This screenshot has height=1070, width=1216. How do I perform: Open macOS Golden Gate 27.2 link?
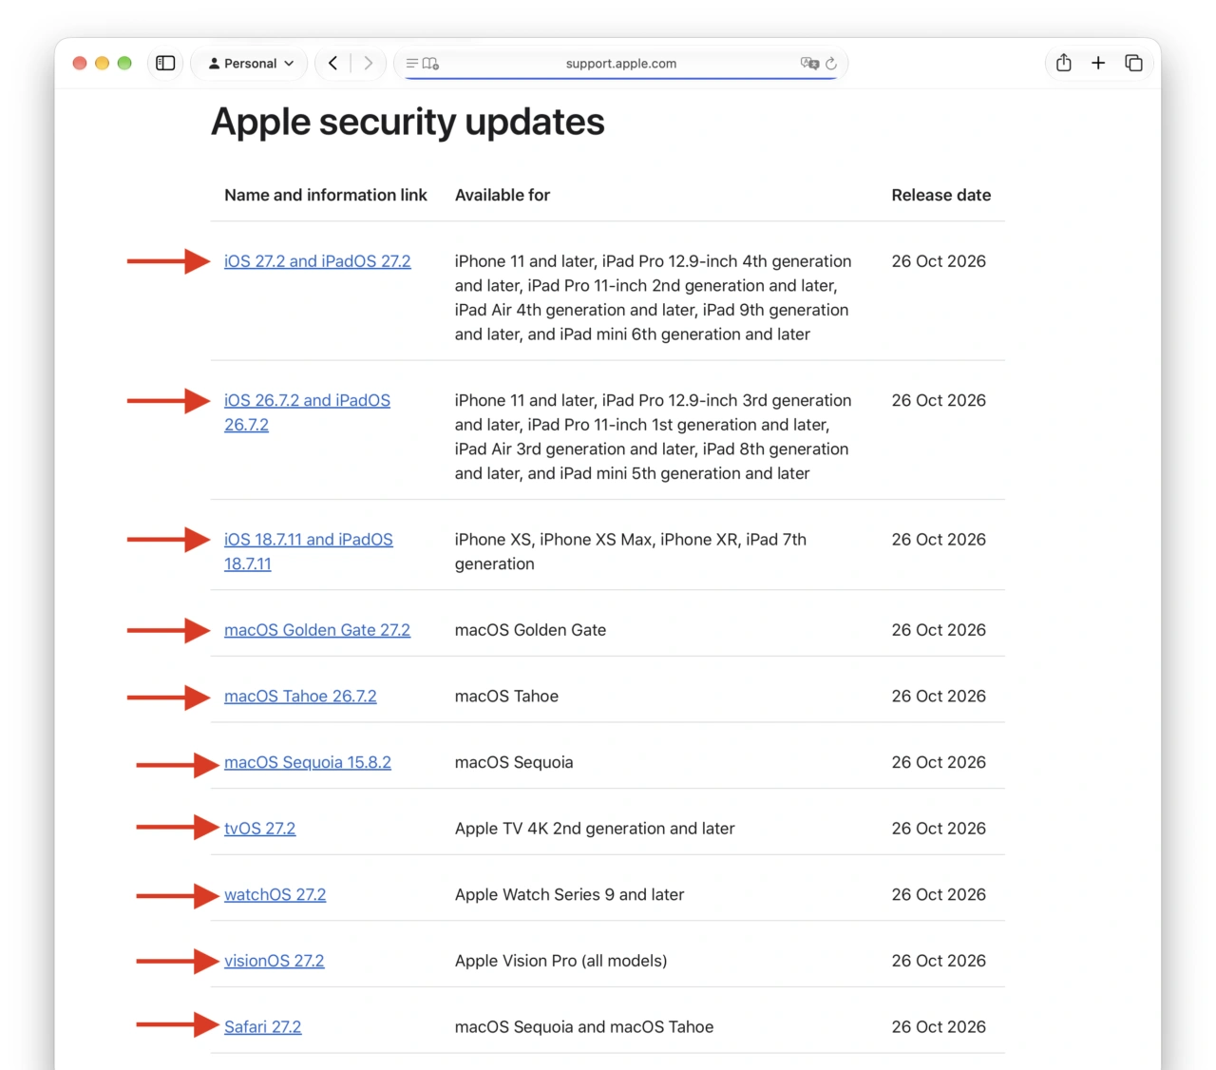pos(317,630)
